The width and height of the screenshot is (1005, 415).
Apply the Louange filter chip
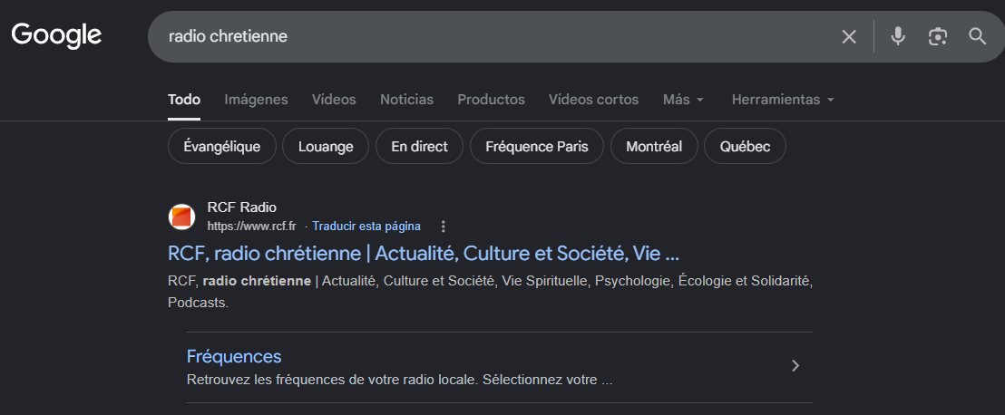[326, 146]
